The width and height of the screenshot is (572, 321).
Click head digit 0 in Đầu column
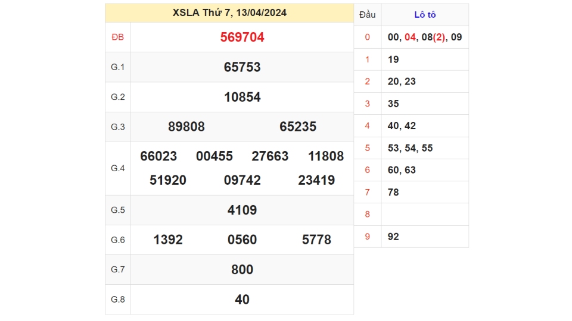click(368, 37)
